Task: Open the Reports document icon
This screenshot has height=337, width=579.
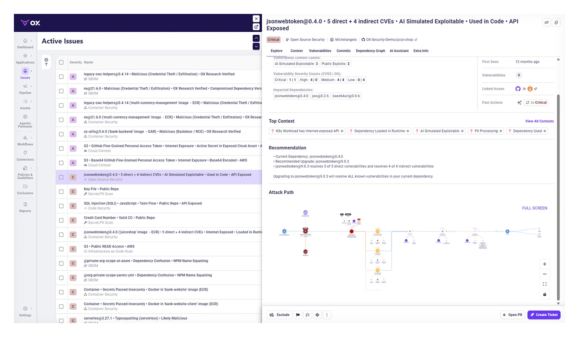Action: 25,205
